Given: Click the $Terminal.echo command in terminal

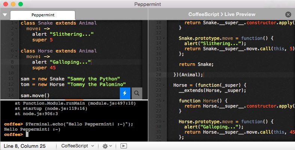Looking at the screenshot, I should click(x=79, y=124).
